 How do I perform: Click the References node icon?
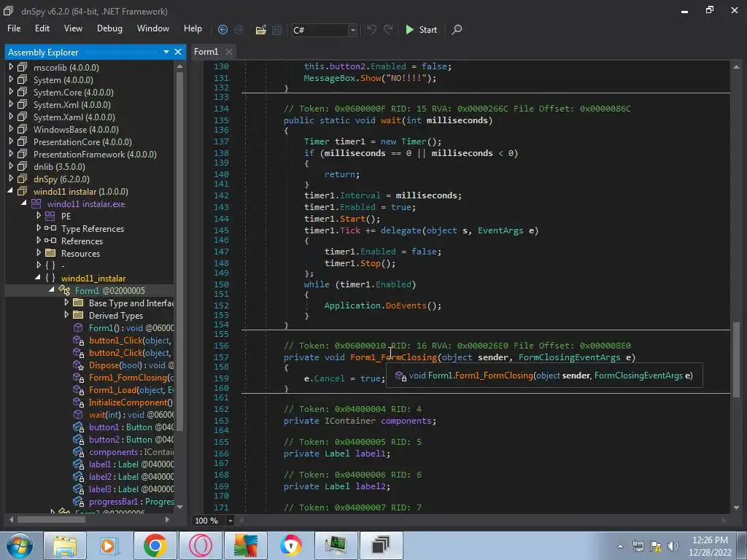pos(50,241)
